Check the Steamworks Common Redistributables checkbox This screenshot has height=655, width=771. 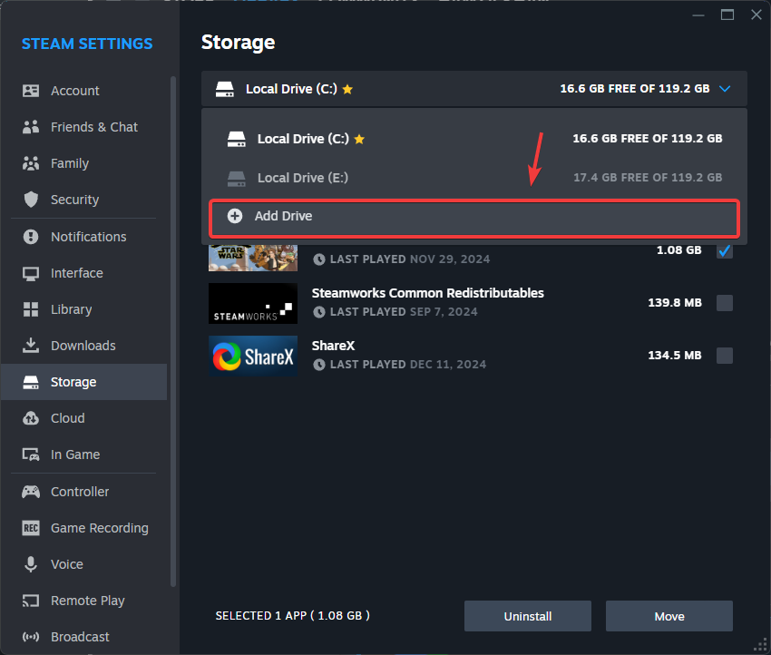724,303
